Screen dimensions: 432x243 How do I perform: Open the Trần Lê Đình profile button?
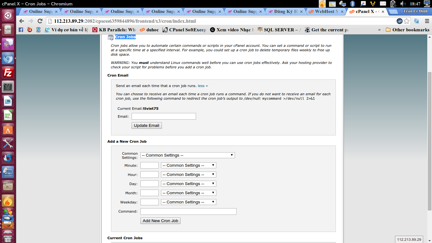(x=415, y=11)
